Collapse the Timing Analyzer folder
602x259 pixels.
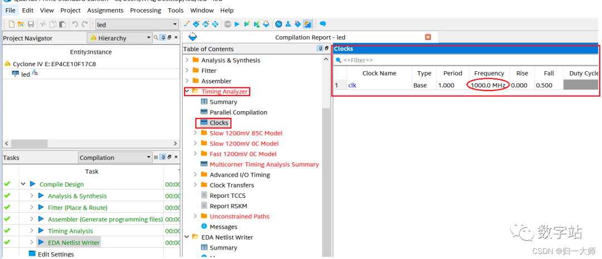coord(187,92)
